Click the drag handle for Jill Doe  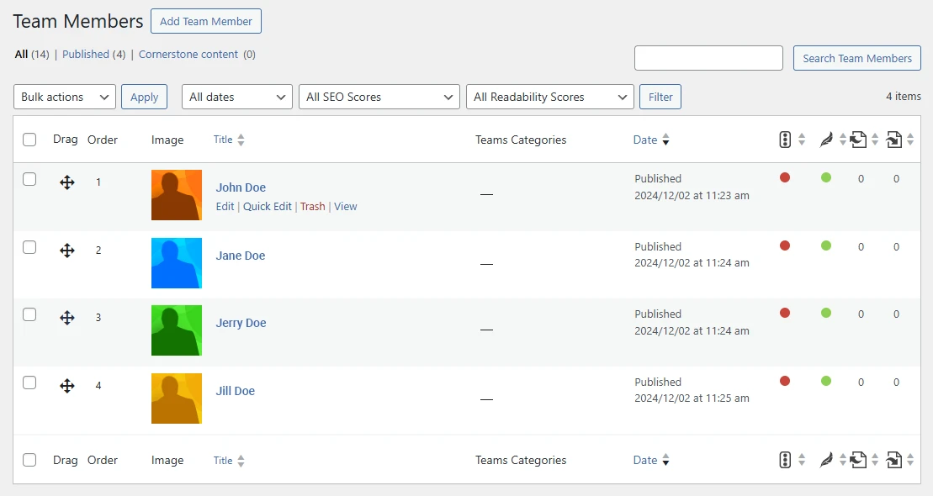(67, 386)
